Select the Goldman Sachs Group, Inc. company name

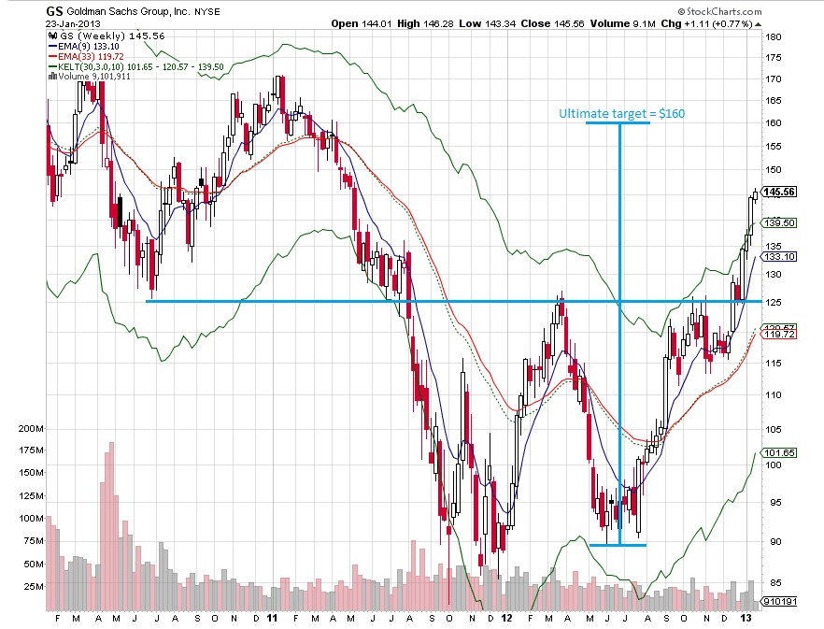coord(128,11)
